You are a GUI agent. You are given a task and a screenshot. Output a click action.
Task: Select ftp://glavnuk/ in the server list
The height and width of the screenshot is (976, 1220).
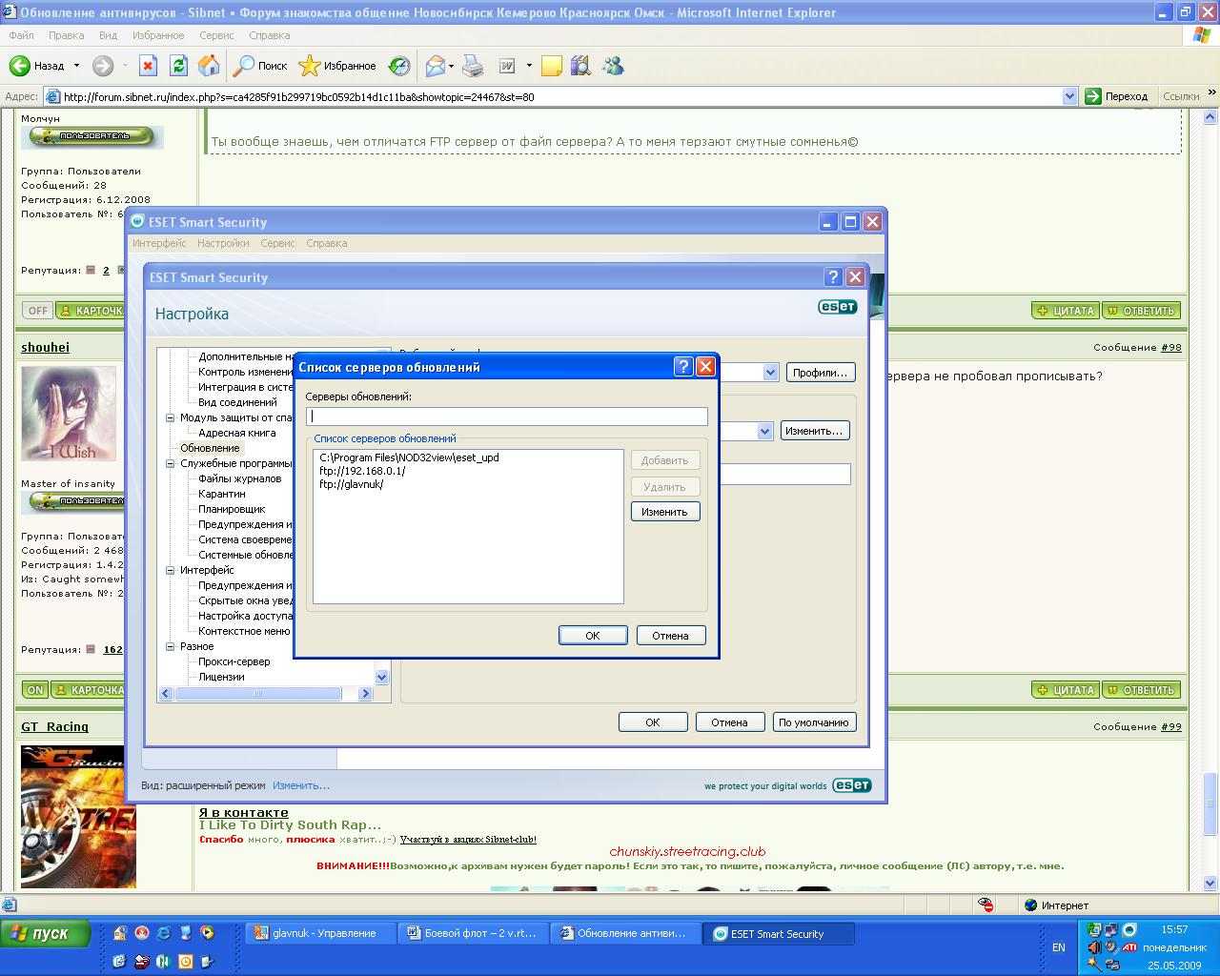coord(352,484)
